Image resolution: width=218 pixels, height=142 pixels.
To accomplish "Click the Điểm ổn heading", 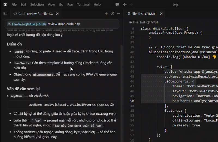I will click(x=14, y=44).
